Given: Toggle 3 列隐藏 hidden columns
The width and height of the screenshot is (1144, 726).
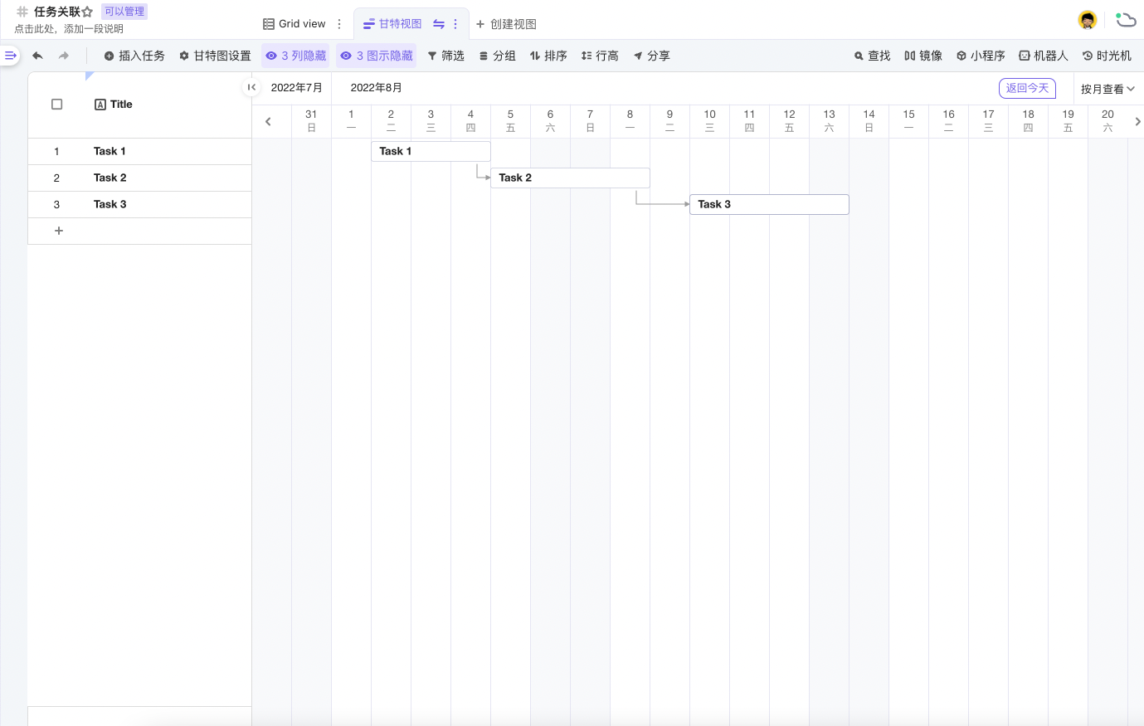Looking at the screenshot, I should pos(295,56).
